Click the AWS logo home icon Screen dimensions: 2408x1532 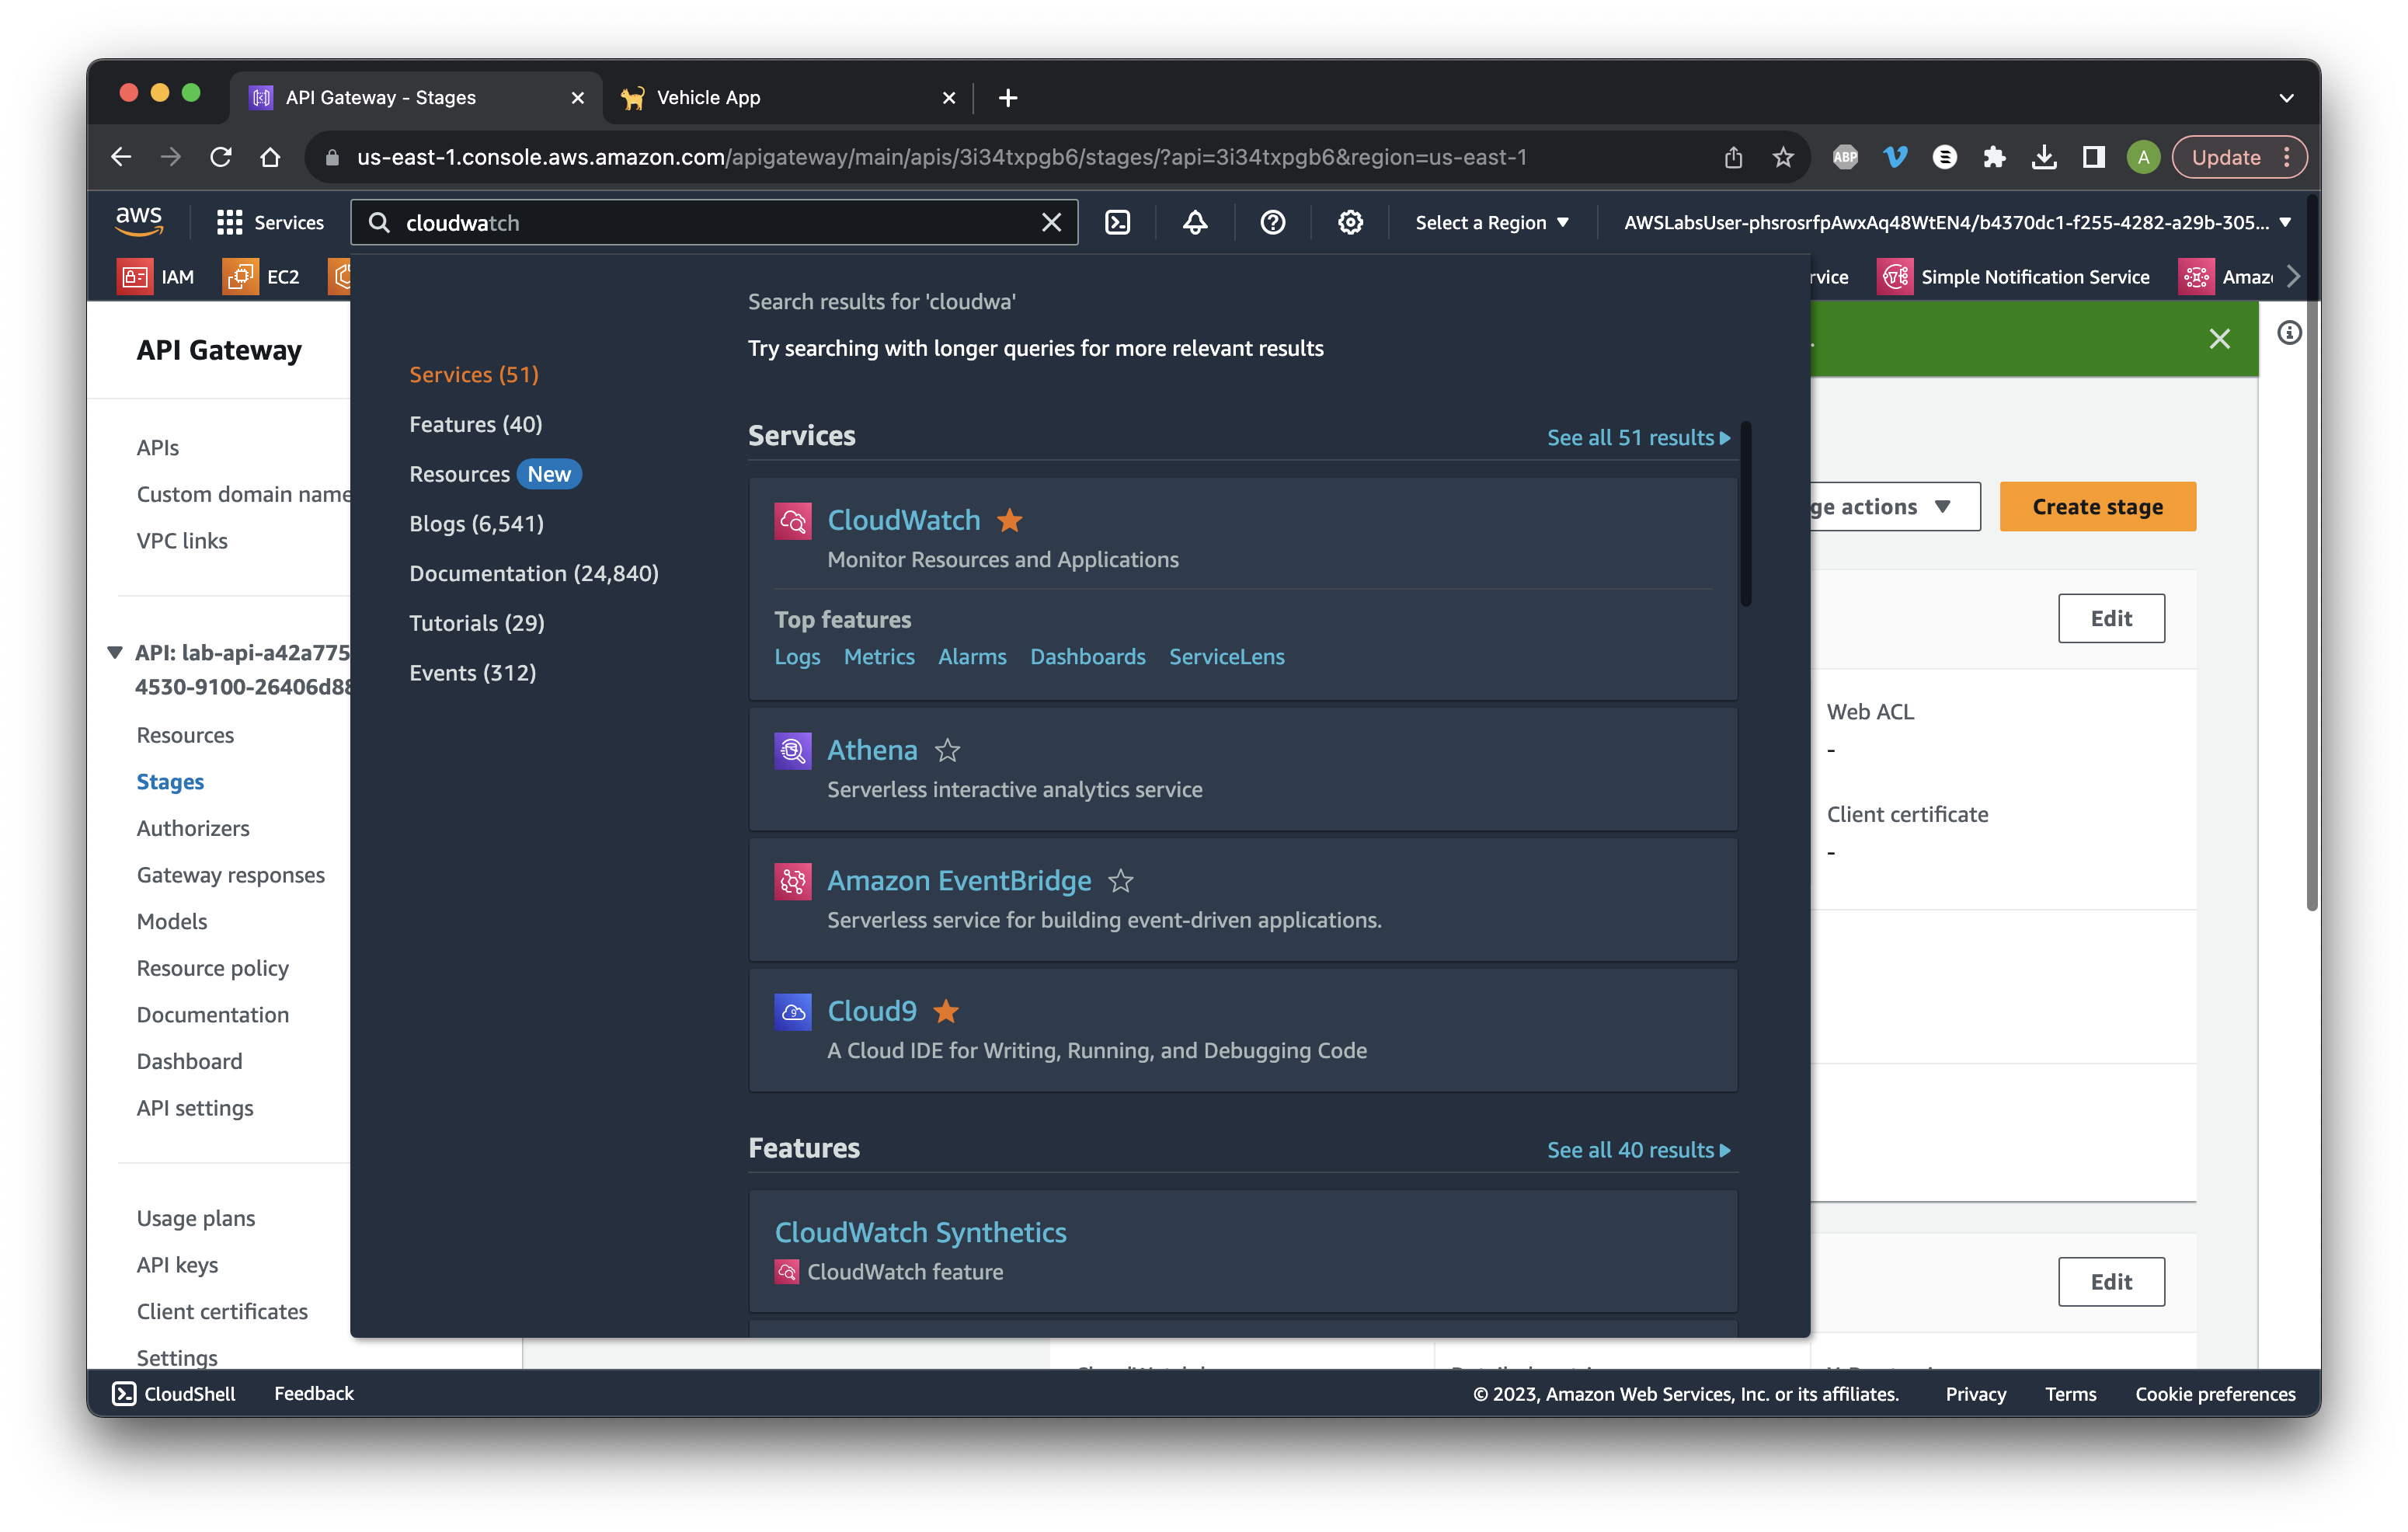pos(139,221)
